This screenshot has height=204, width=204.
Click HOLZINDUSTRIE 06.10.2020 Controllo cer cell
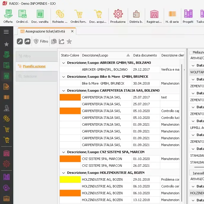coord(170,186)
